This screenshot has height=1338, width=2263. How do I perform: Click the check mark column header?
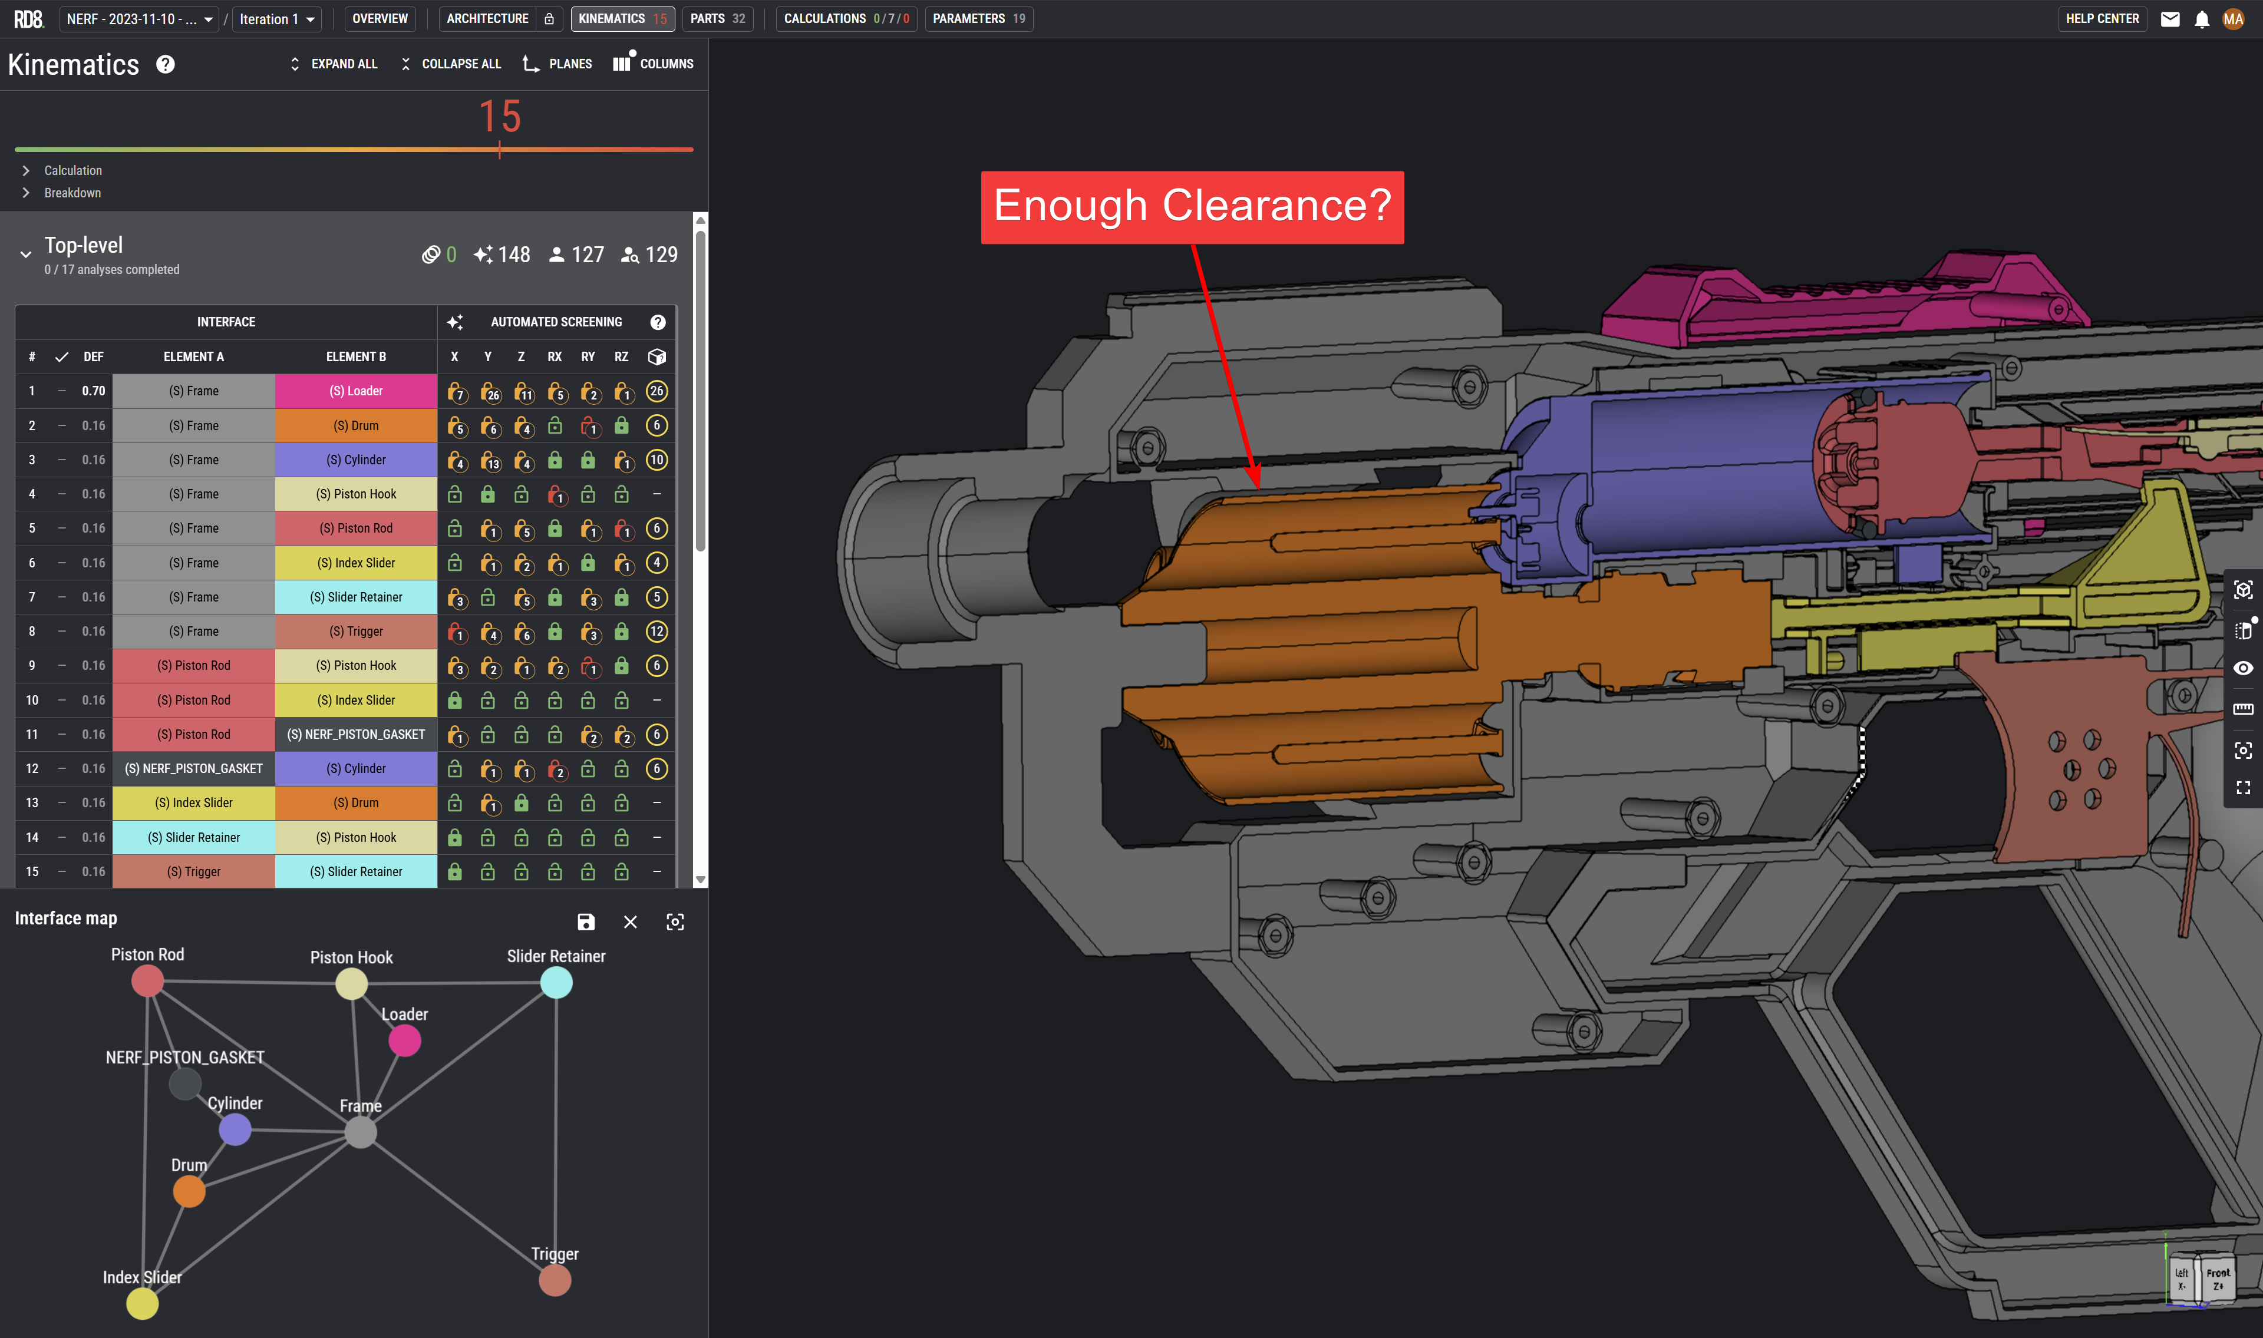point(61,357)
